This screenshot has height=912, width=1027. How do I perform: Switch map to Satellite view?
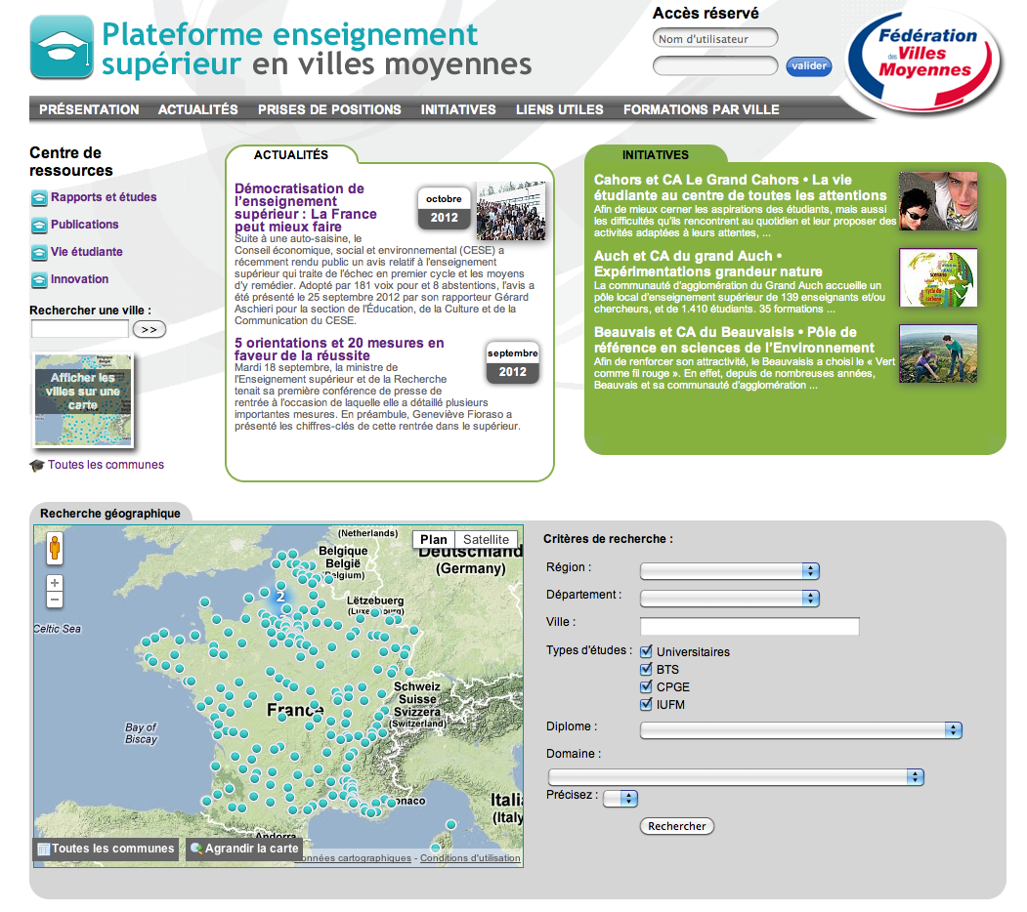point(486,539)
